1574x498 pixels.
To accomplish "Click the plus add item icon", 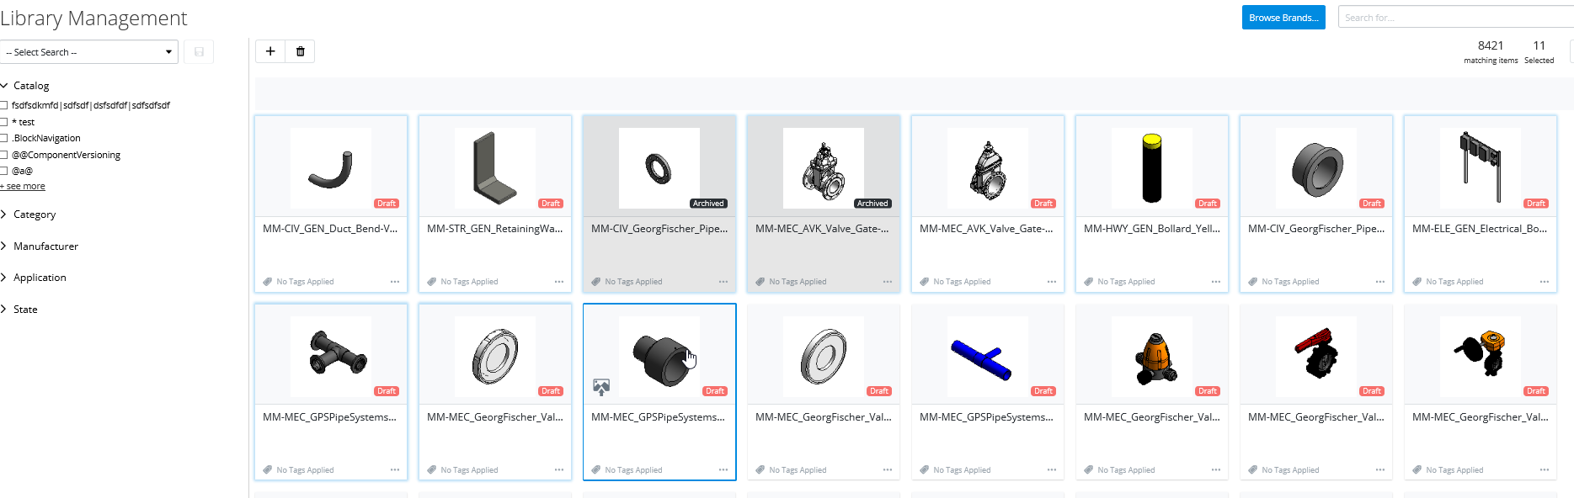I will [270, 51].
